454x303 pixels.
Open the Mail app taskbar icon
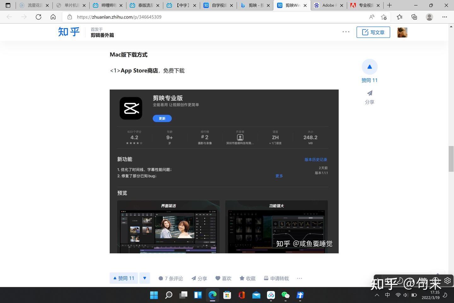coord(256,295)
